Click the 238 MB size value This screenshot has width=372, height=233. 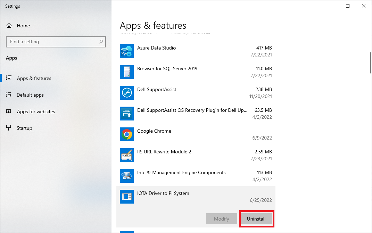(264, 89)
